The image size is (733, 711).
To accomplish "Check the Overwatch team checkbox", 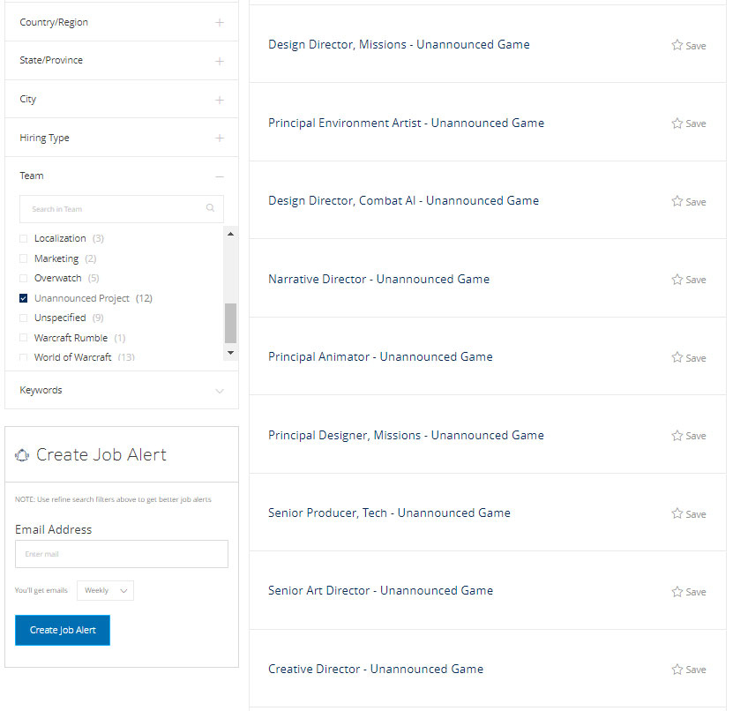I will coord(24,279).
